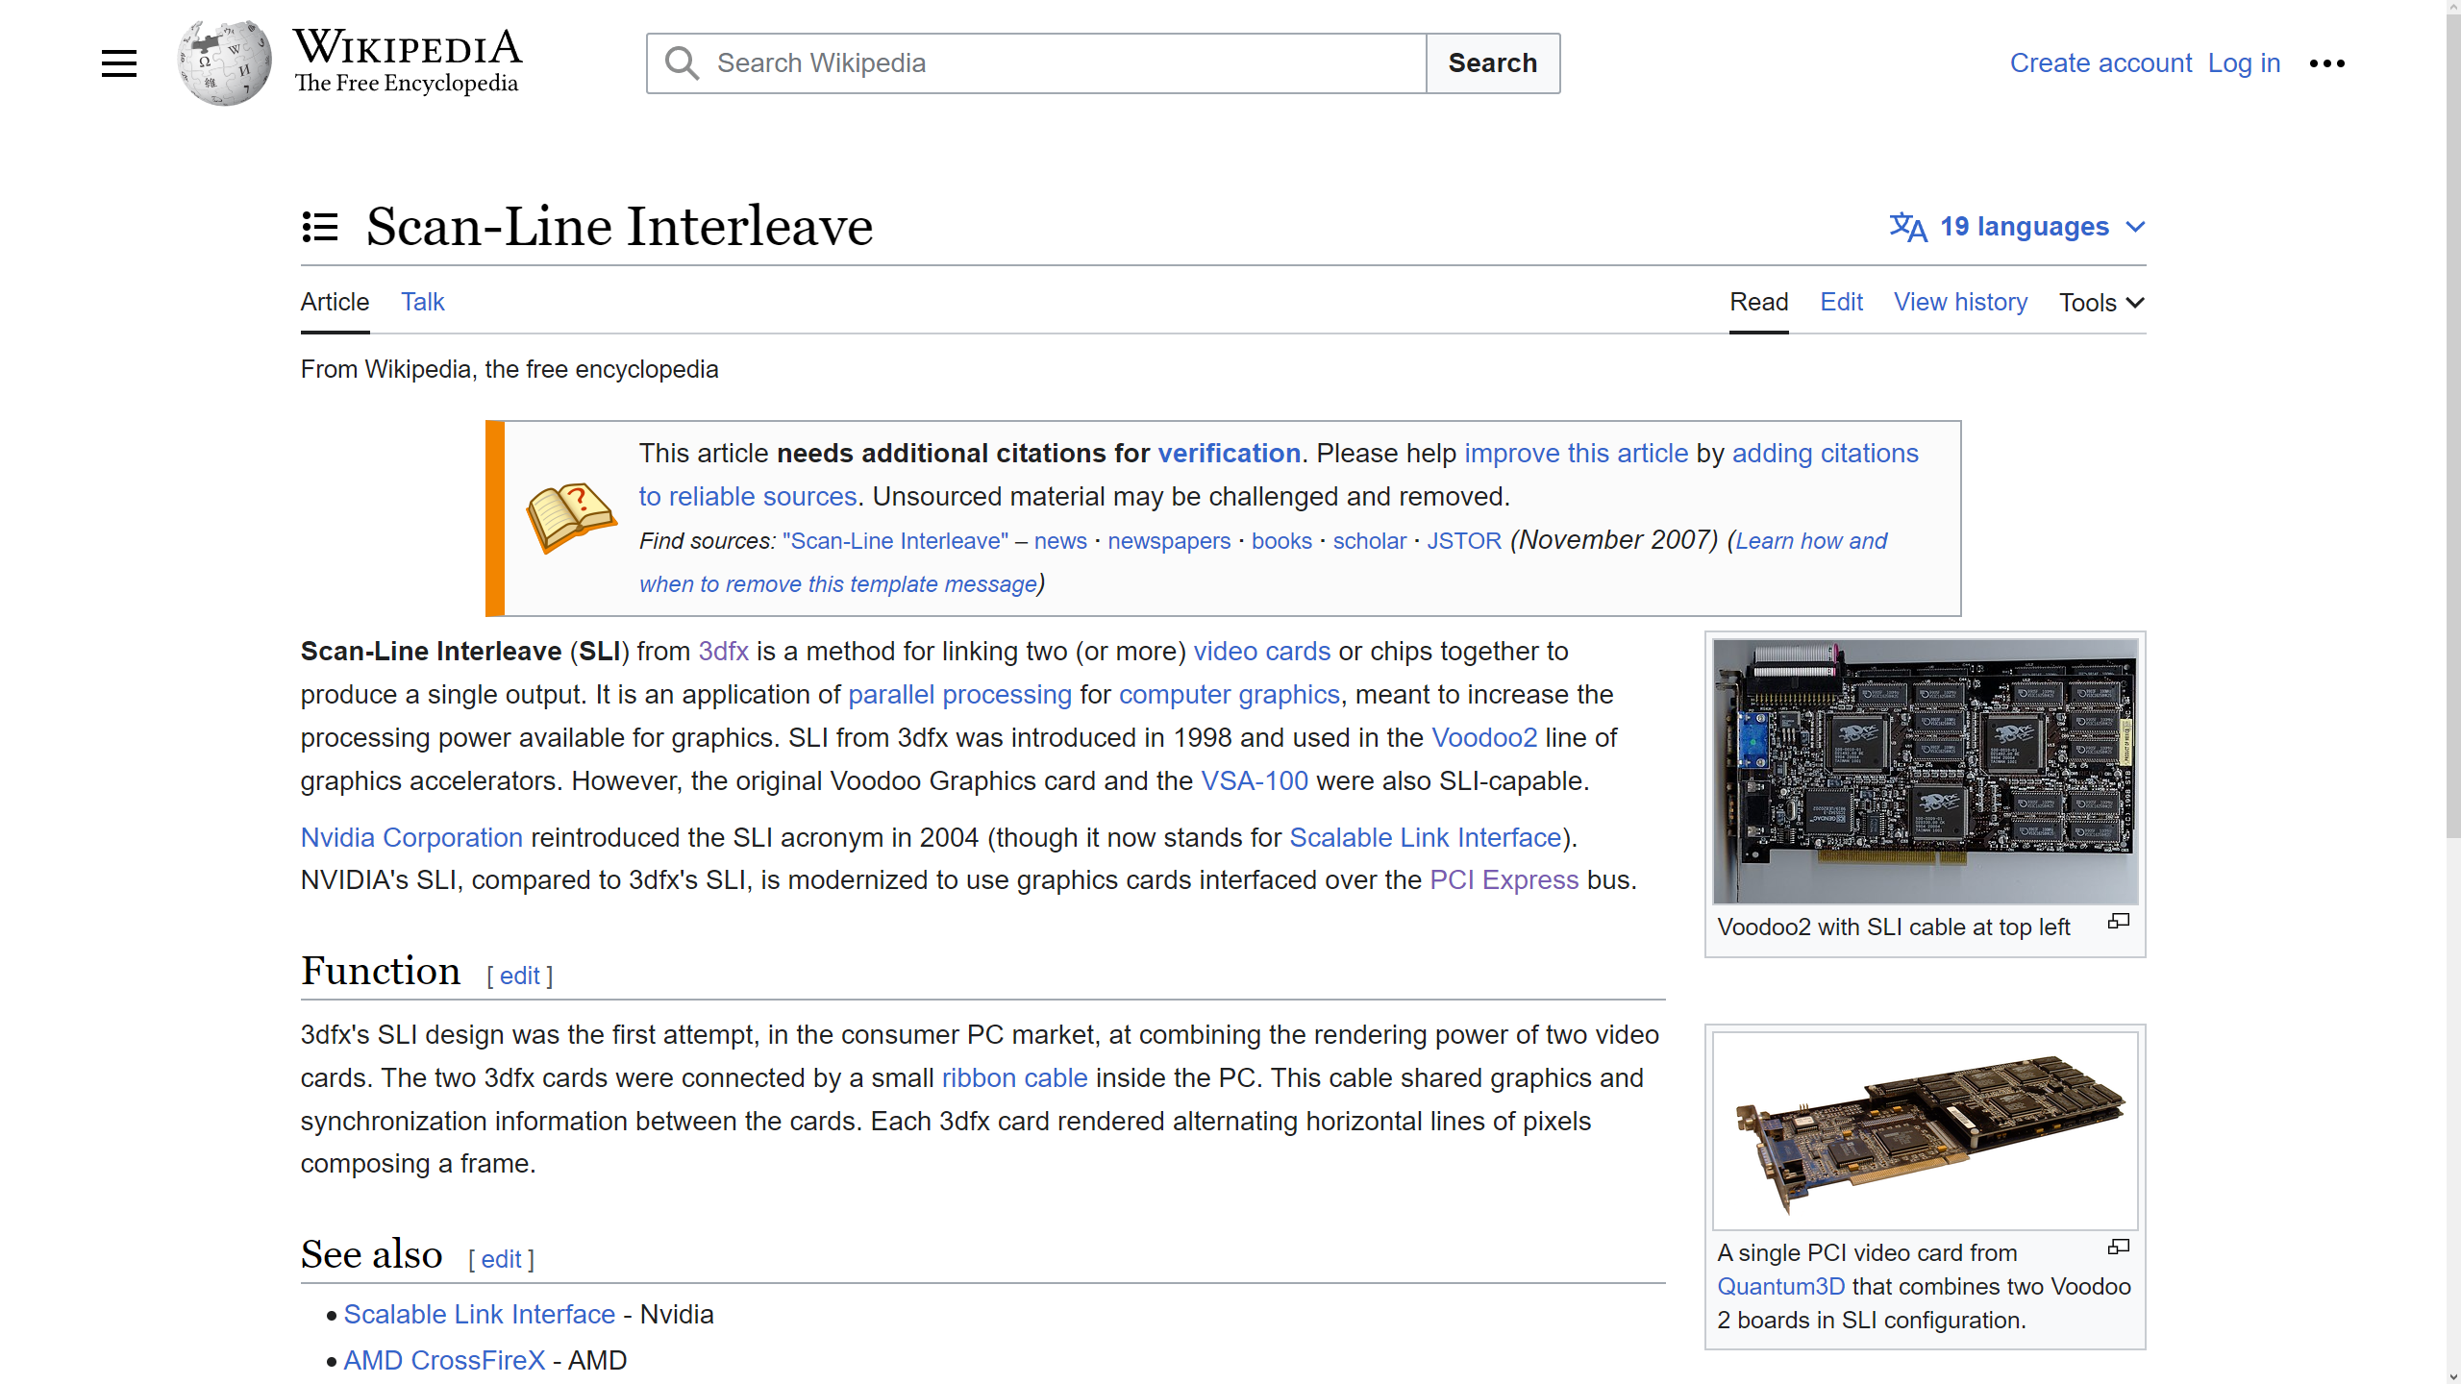The width and height of the screenshot is (2461, 1384).
Task: Click enlarge icon on Quantum3D caption
Action: coord(2119,1248)
